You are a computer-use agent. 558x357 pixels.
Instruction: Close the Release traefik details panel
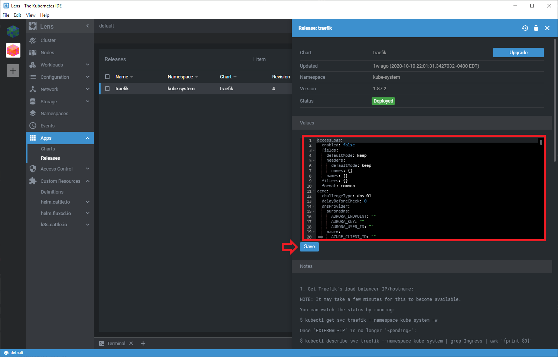pos(547,28)
